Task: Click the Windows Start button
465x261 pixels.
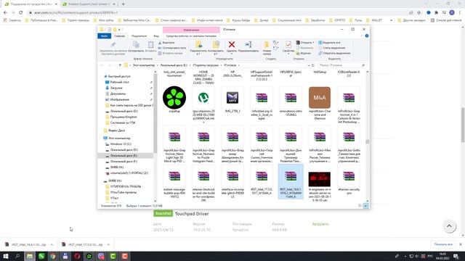Action: pos(6,256)
